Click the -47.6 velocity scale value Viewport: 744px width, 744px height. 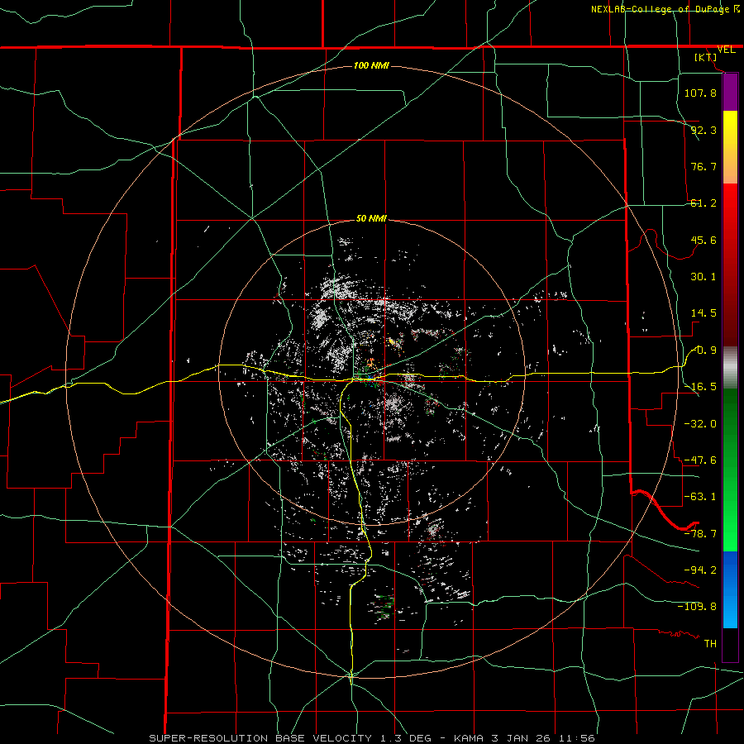(x=700, y=460)
